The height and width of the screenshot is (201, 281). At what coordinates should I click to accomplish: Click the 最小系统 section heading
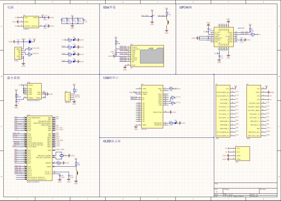point(13,78)
